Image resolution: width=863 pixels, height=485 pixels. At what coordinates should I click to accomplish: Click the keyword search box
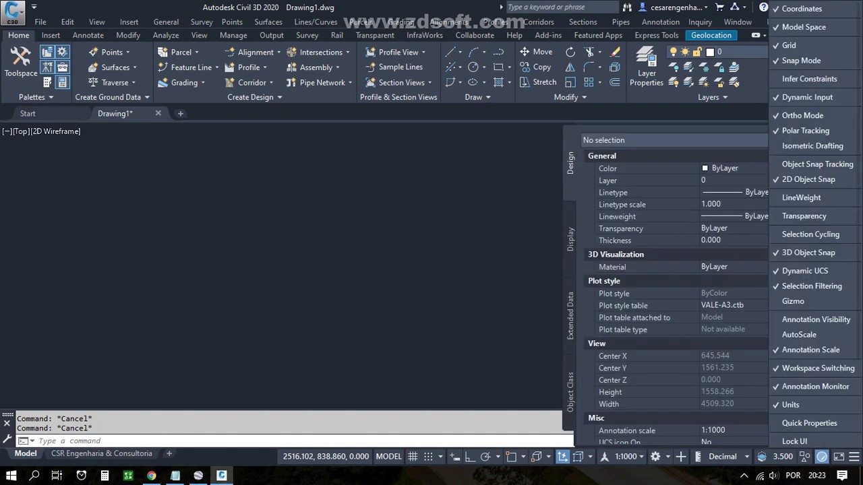coord(561,7)
